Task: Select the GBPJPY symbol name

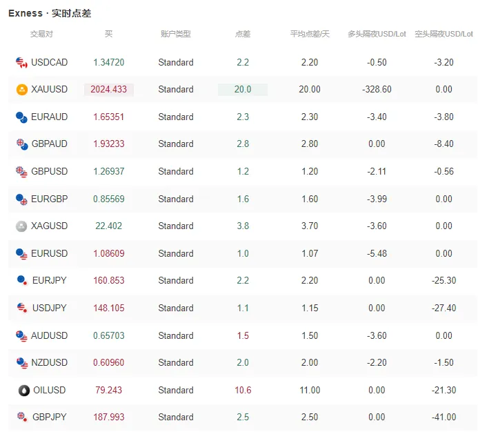Action: pos(50,417)
